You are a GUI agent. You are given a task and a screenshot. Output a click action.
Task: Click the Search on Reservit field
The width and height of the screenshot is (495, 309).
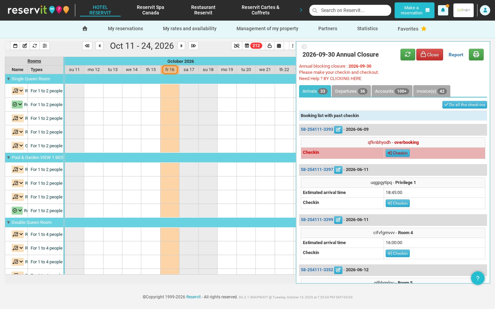[350, 10]
